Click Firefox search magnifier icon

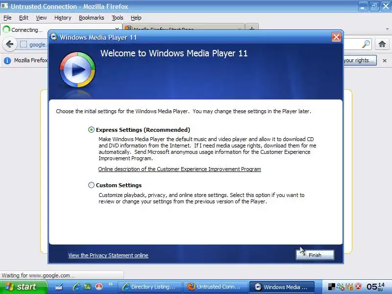[366, 44]
